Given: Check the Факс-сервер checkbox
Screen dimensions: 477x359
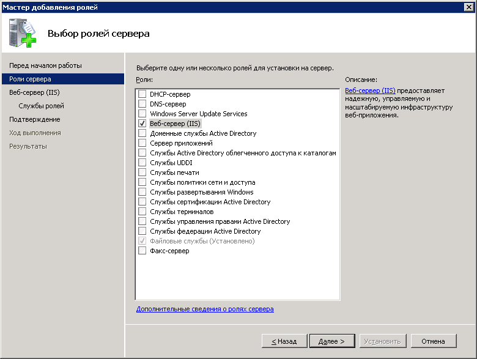Looking at the screenshot, I should pyautogui.click(x=142, y=251).
